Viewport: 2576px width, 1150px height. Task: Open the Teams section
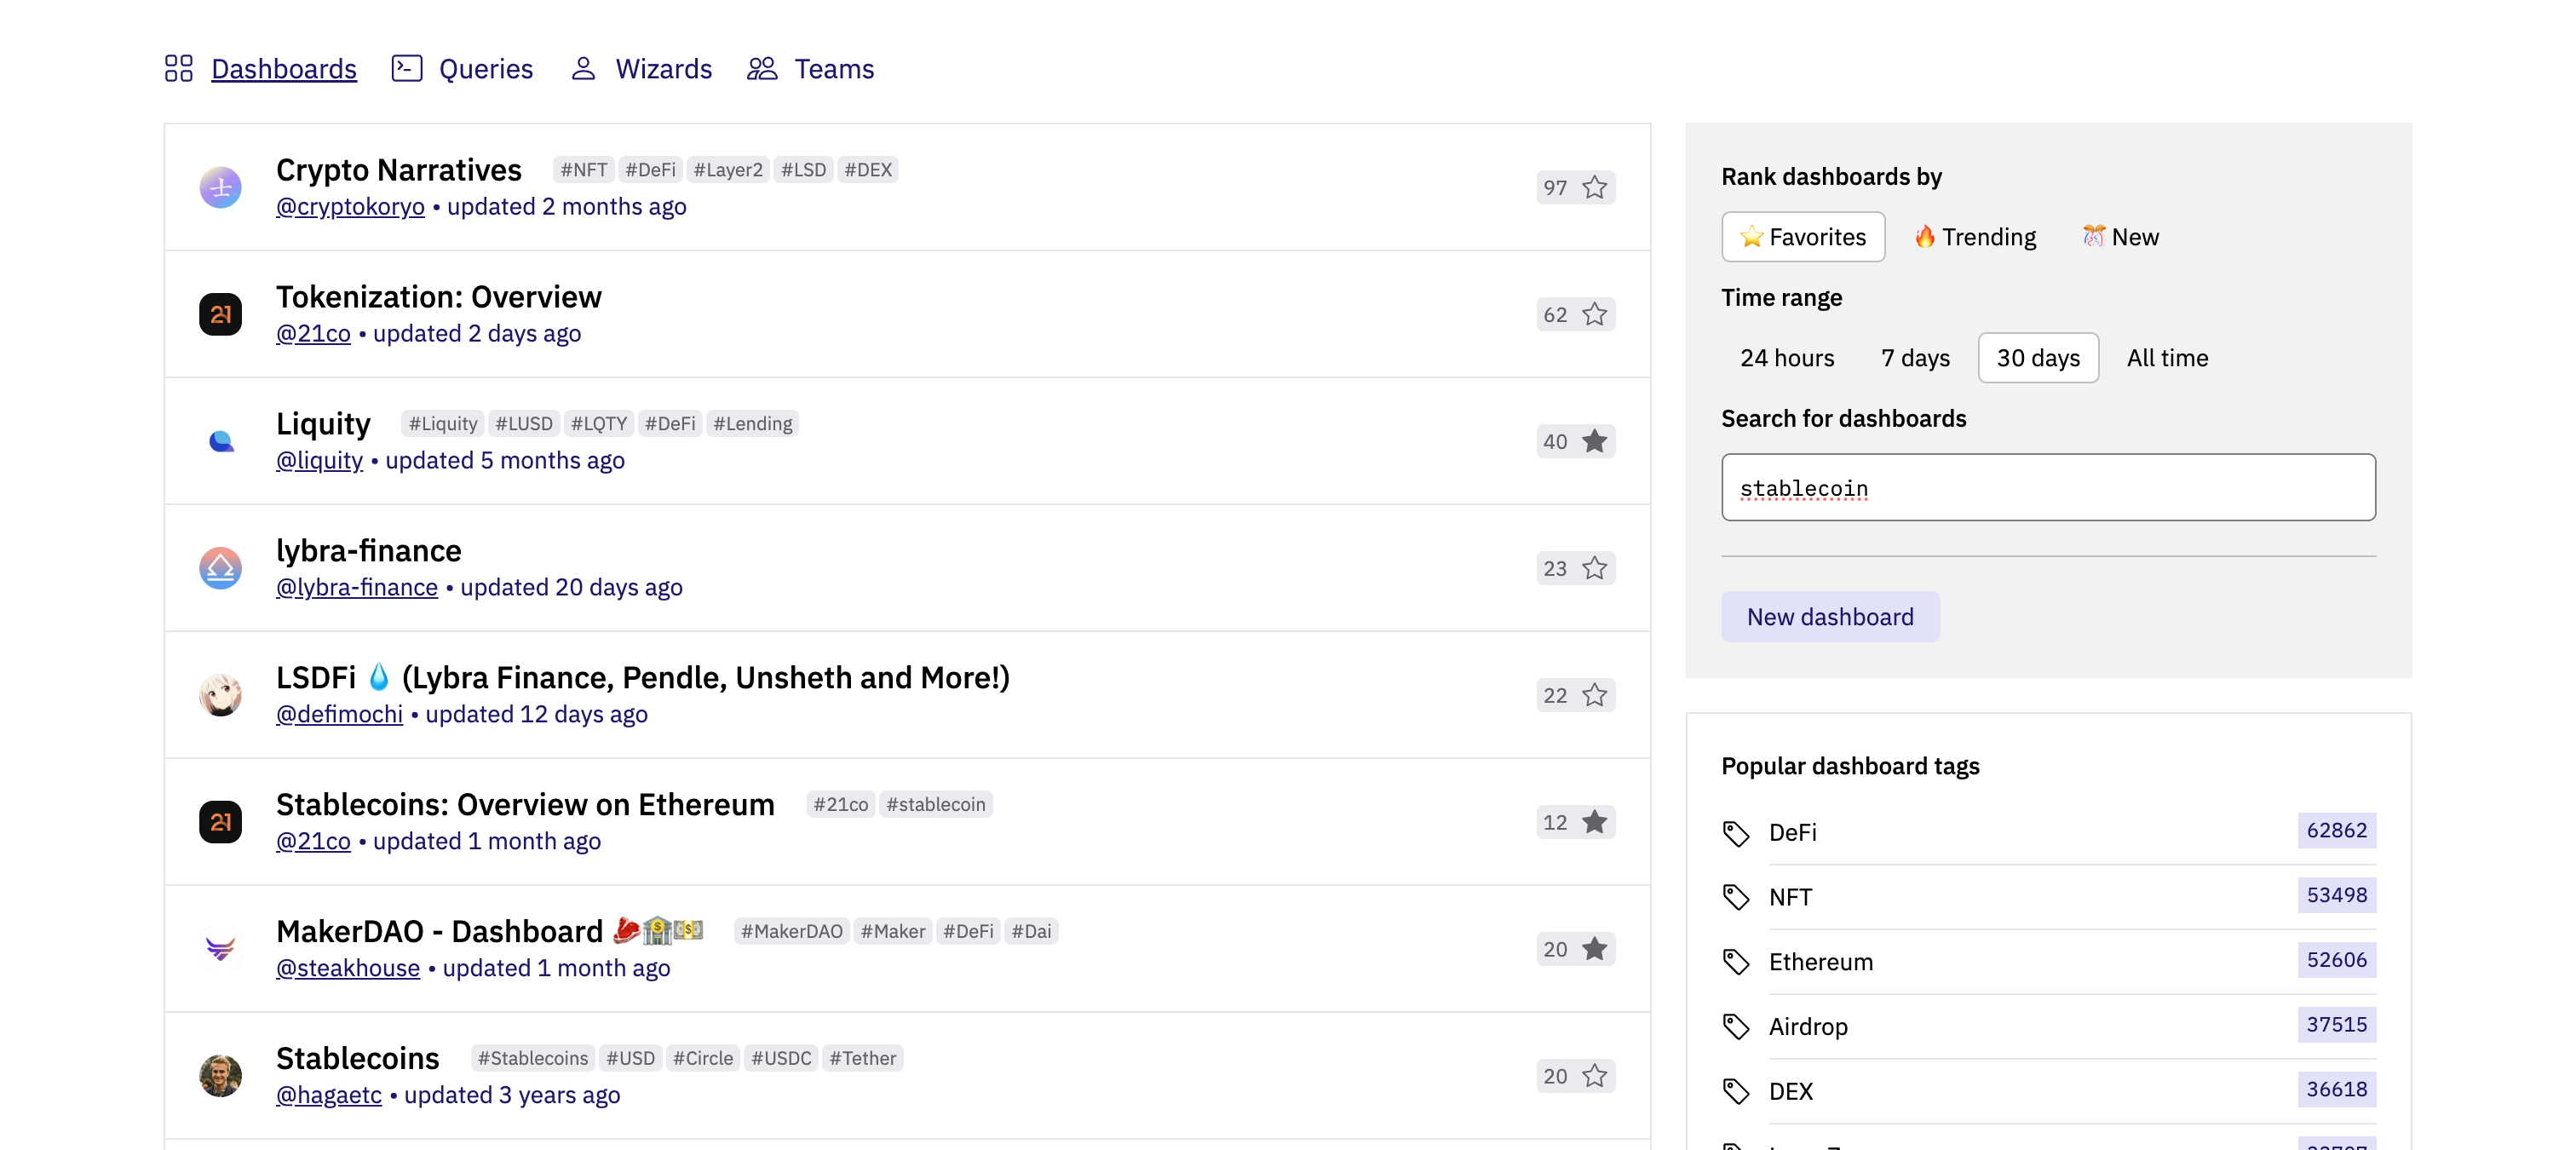tap(834, 68)
